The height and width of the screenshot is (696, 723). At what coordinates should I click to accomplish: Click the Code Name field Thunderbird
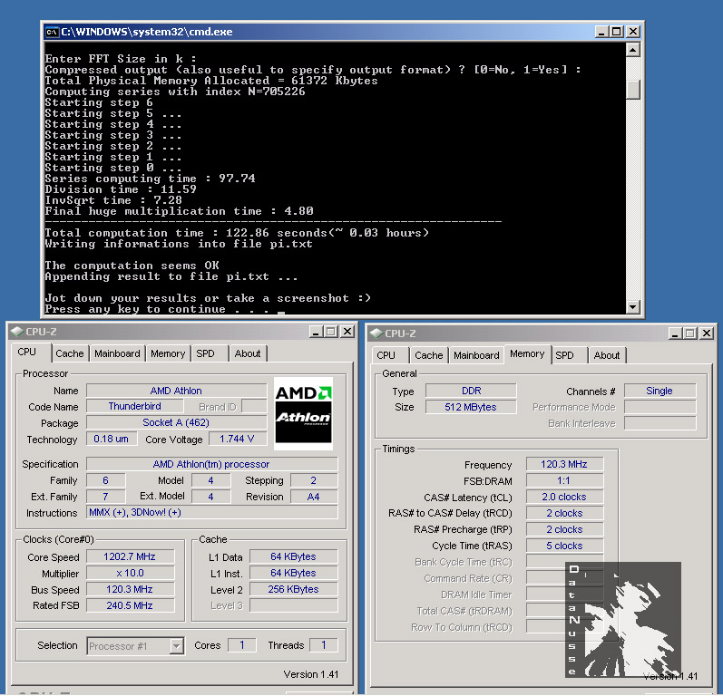(x=134, y=406)
